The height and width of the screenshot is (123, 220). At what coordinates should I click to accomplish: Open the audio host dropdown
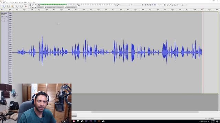(x=41, y=7)
